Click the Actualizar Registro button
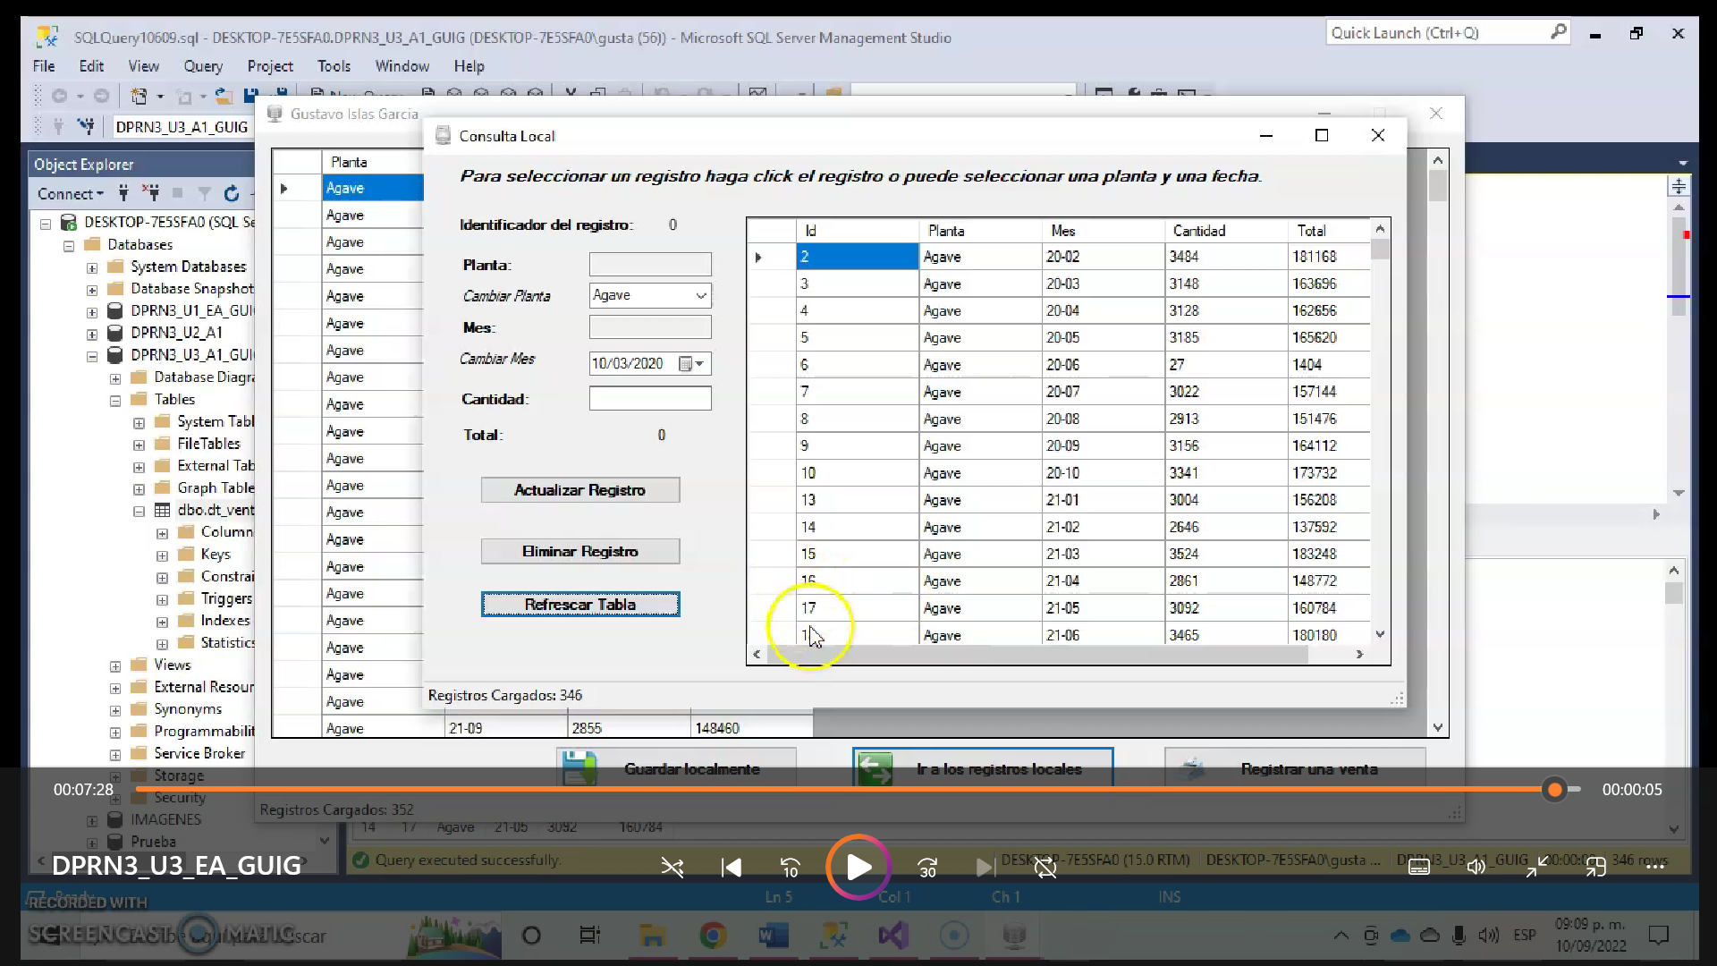 [x=580, y=490]
